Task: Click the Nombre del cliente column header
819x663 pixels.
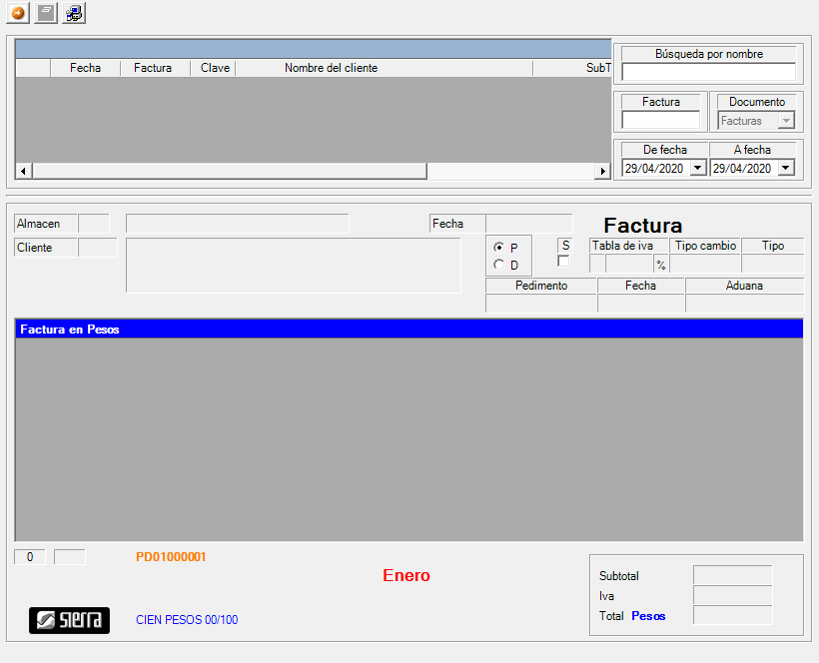Action: tap(331, 68)
